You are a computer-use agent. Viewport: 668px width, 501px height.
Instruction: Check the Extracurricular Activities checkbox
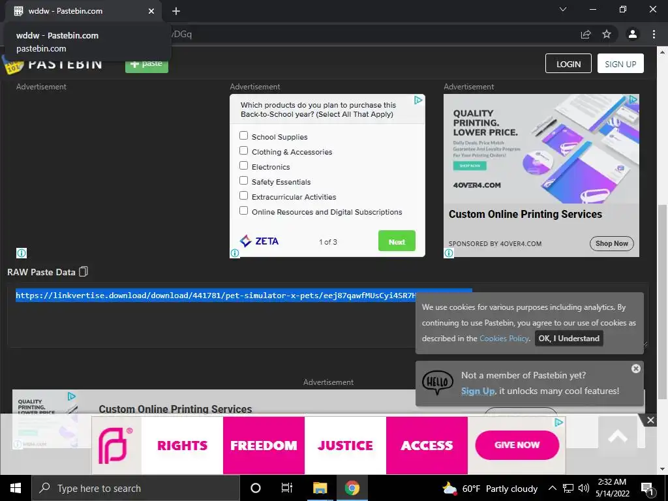244,195
